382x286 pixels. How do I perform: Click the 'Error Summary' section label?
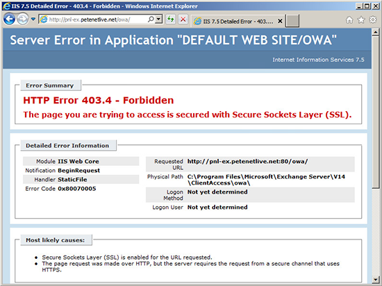50,85
